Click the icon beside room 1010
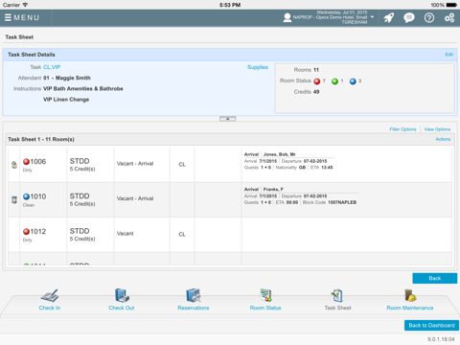 (x=14, y=200)
